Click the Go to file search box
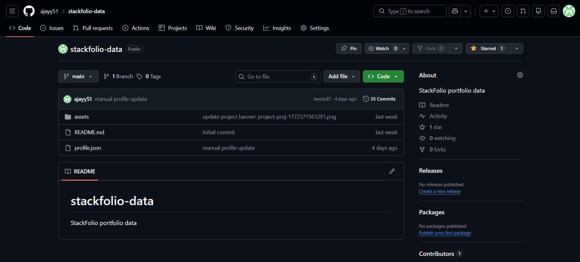580x262 pixels. point(278,76)
